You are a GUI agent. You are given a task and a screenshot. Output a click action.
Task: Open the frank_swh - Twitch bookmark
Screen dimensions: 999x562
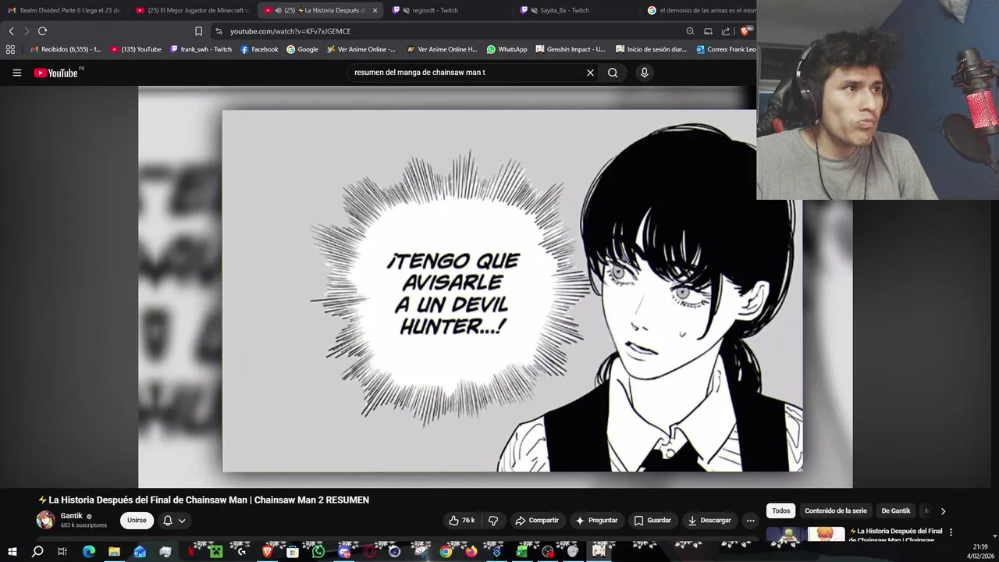coord(201,49)
